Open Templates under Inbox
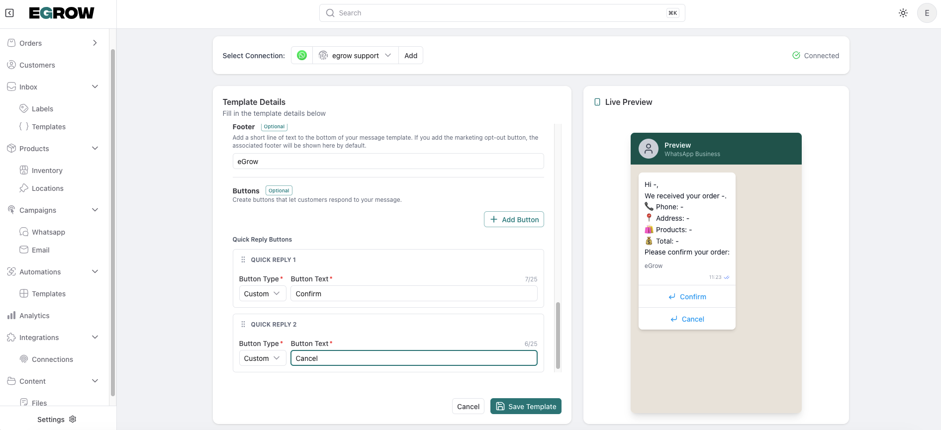941x430 pixels. point(49,127)
